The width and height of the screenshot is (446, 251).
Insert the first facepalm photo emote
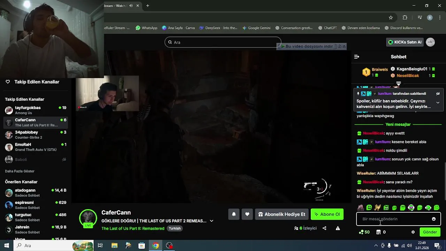click(x=361, y=208)
